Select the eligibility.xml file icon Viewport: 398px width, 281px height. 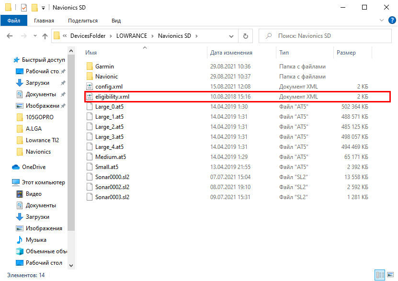click(x=90, y=97)
